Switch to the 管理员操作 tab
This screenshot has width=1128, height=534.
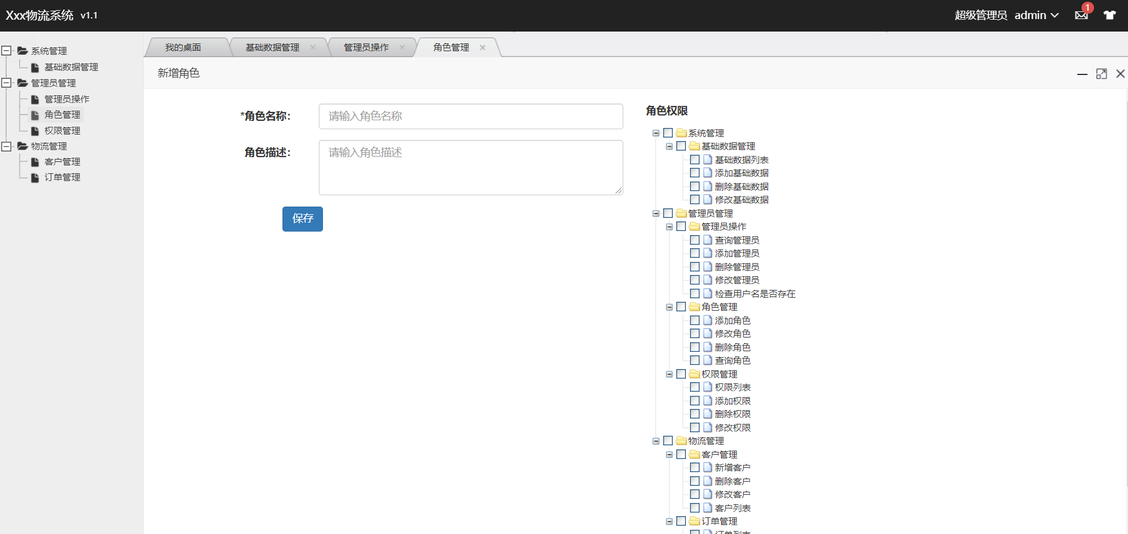tap(366, 48)
